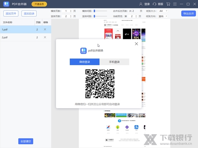Click 导出合并 export button
The height and width of the screenshot is (148, 198).
[188, 13]
